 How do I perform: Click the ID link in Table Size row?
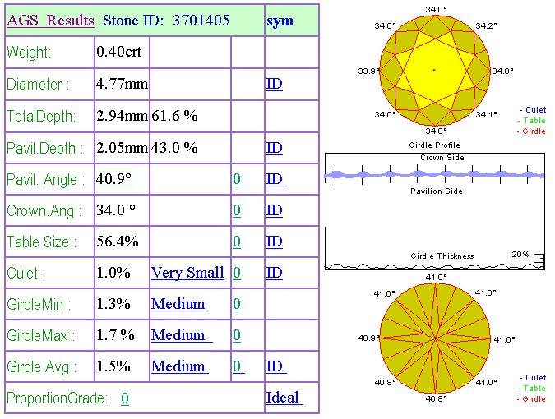click(275, 242)
